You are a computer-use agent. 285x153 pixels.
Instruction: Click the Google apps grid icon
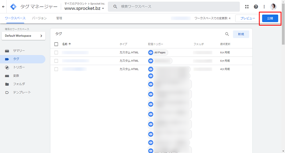click(x=247, y=7)
